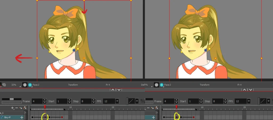273x120 pixels.
Task: Click the Stop frame field in right toolbar
Action: [218, 101]
